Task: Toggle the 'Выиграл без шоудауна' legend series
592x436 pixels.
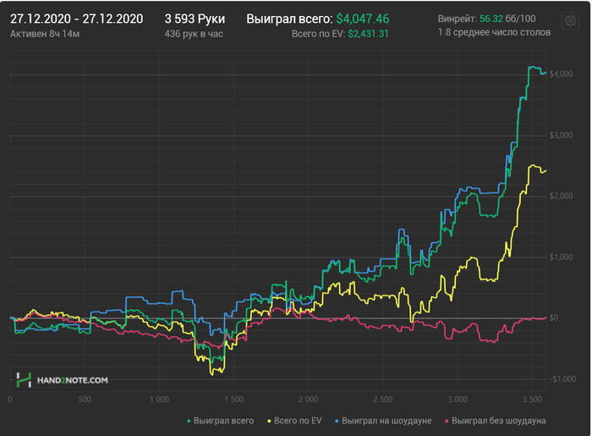Action: [496, 421]
